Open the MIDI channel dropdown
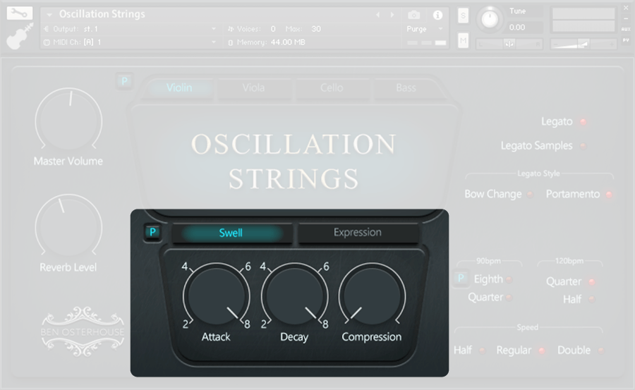The height and width of the screenshot is (390, 635). [x=131, y=42]
